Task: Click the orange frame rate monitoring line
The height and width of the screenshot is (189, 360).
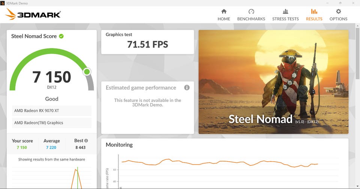Action: click(220, 163)
